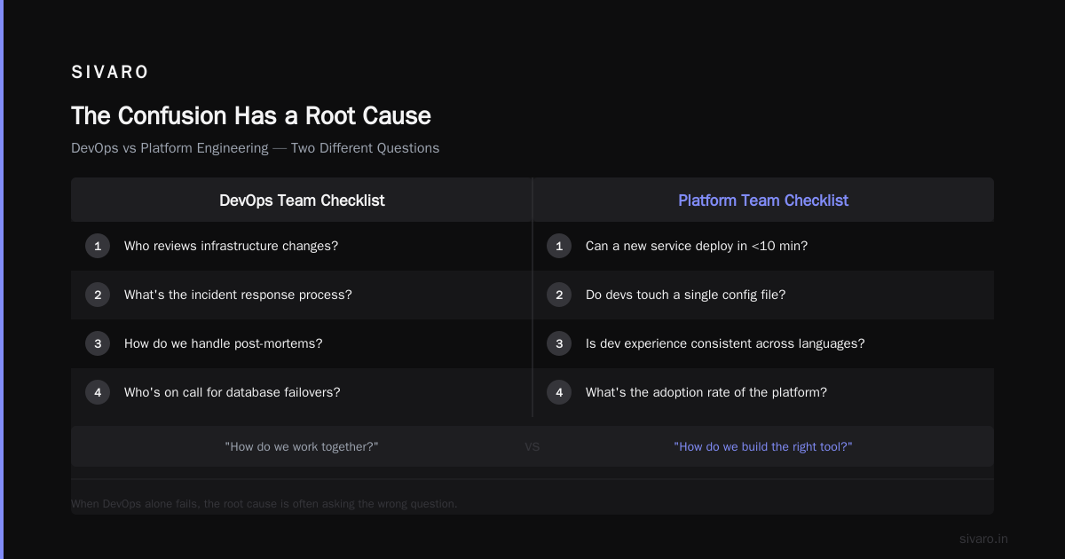Click number 4 badge beside adoption rate question

point(559,392)
